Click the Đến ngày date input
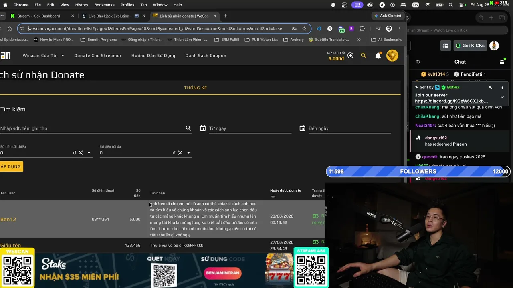Viewport: 513px width, 288px height. coord(349,128)
